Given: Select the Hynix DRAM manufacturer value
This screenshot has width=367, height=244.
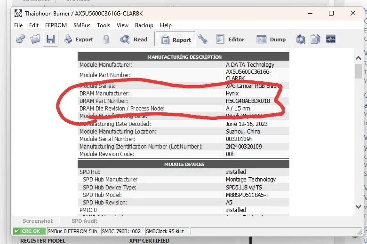Looking at the screenshot, I should [232, 94].
